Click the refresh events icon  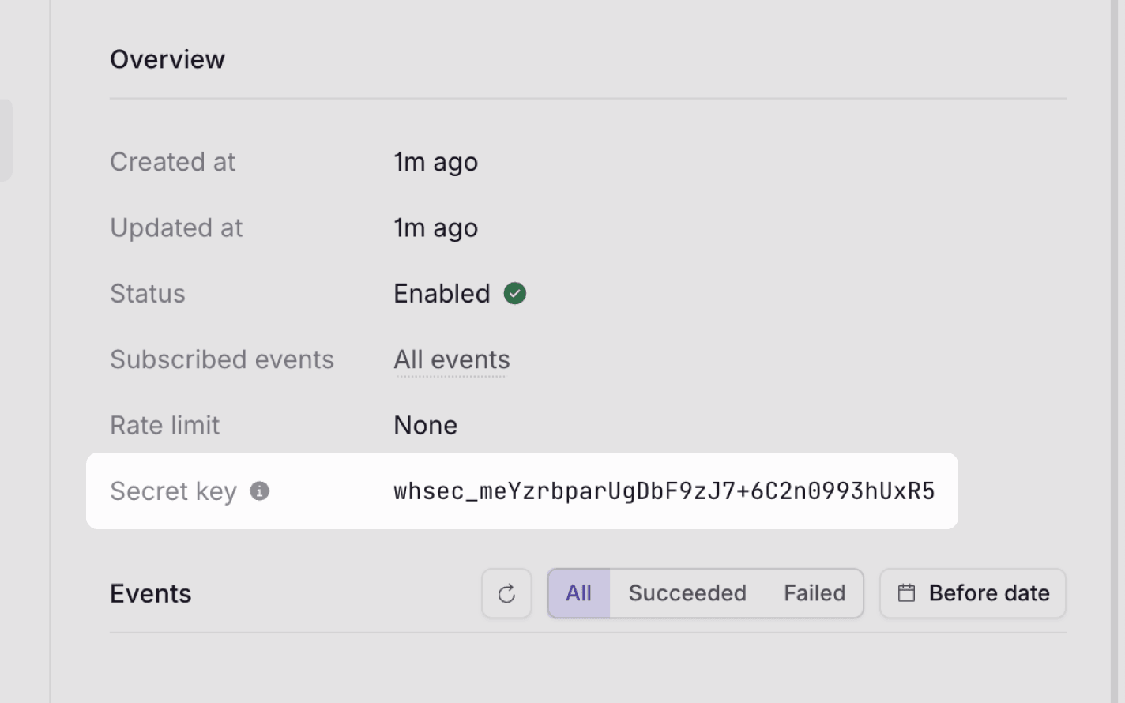point(506,593)
